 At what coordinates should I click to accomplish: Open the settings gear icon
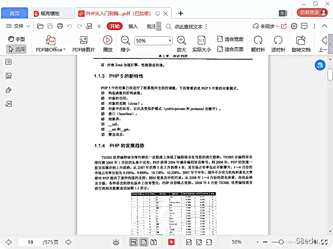coord(294,26)
